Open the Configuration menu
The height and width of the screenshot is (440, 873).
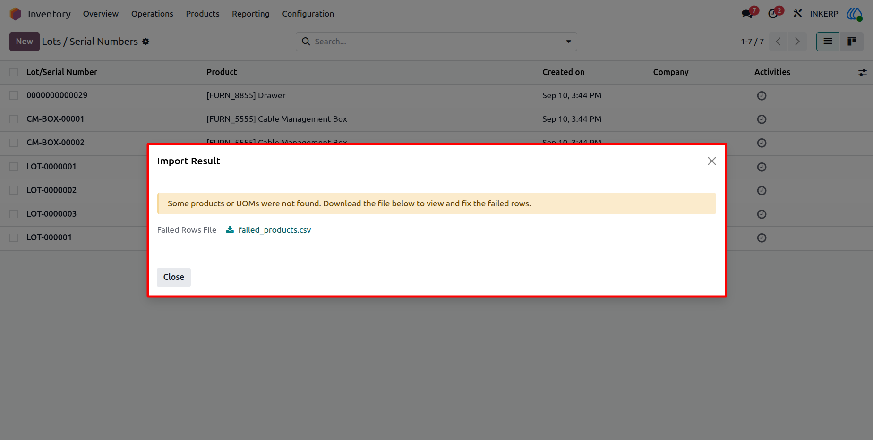click(308, 14)
